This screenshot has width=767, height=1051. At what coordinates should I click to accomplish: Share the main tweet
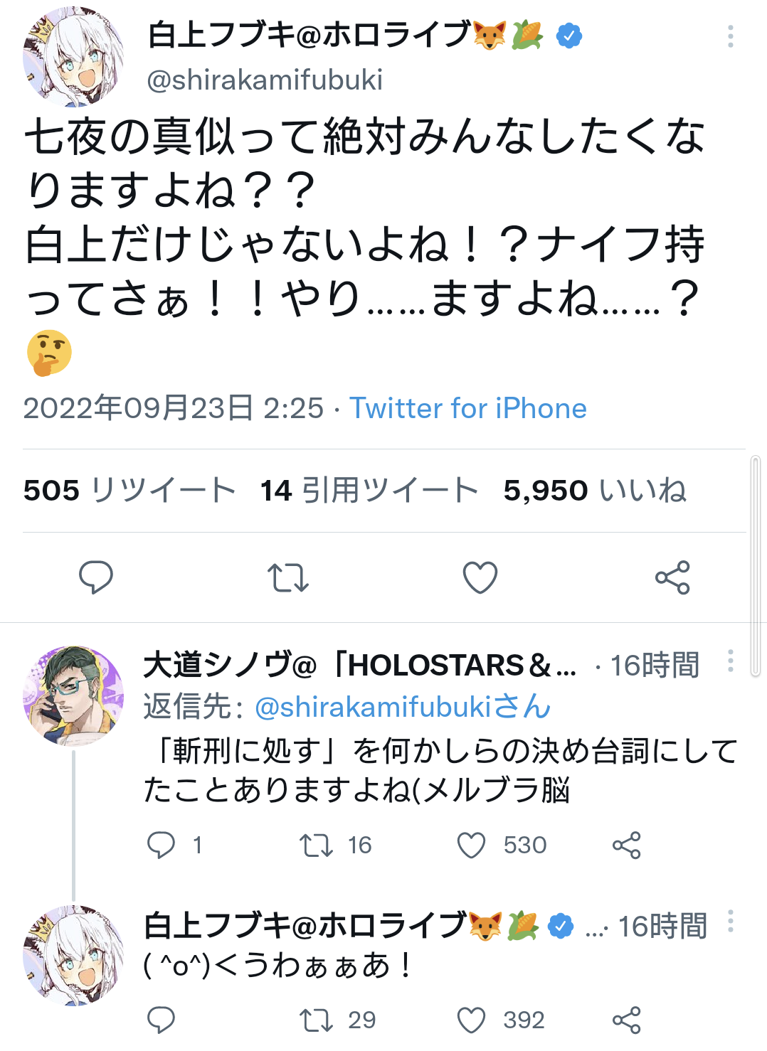click(672, 577)
